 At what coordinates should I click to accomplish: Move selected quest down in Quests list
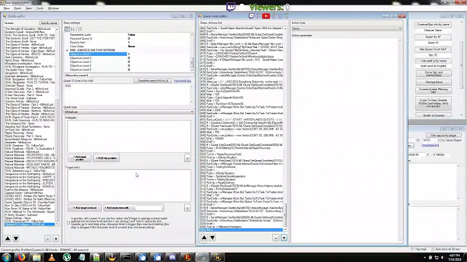[16, 238]
